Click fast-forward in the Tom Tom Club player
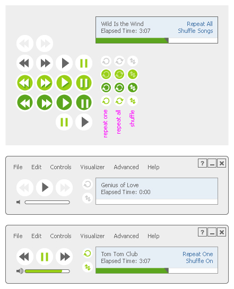The width and height of the screenshot is (234, 289). pos(64,256)
